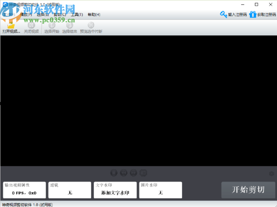Click the rewind playback button
The width and height of the screenshot is (277, 207).
tap(124, 173)
